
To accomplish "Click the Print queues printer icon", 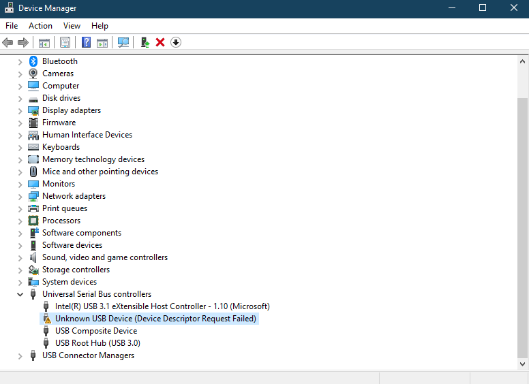I will click(x=33, y=208).
